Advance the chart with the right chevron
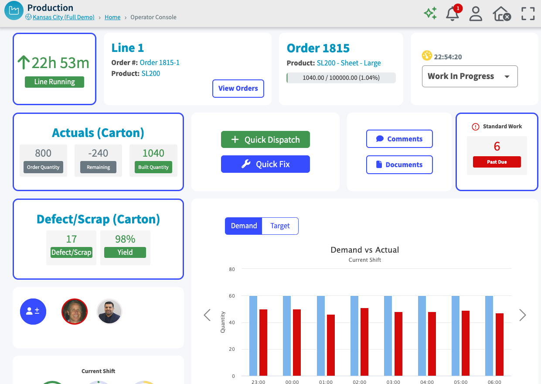The height and width of the screenshot is (384, 541). (x=522, y=315)
